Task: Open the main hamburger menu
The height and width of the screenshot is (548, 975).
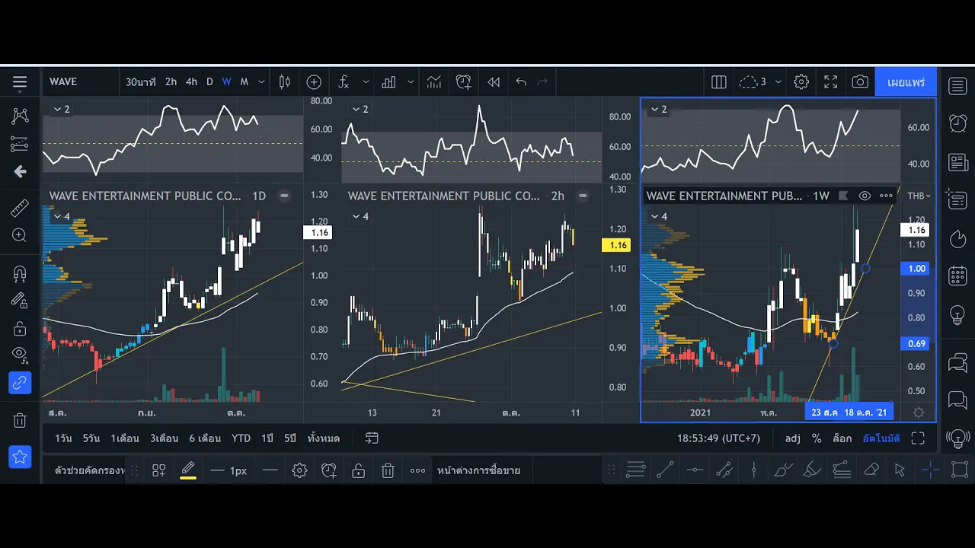Action: [20, 82]
